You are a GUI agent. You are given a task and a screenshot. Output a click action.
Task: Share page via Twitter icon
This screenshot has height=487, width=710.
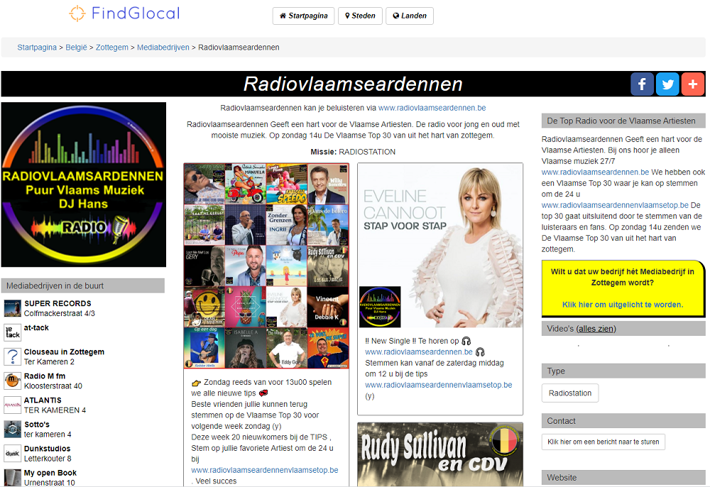click(667, 84)
